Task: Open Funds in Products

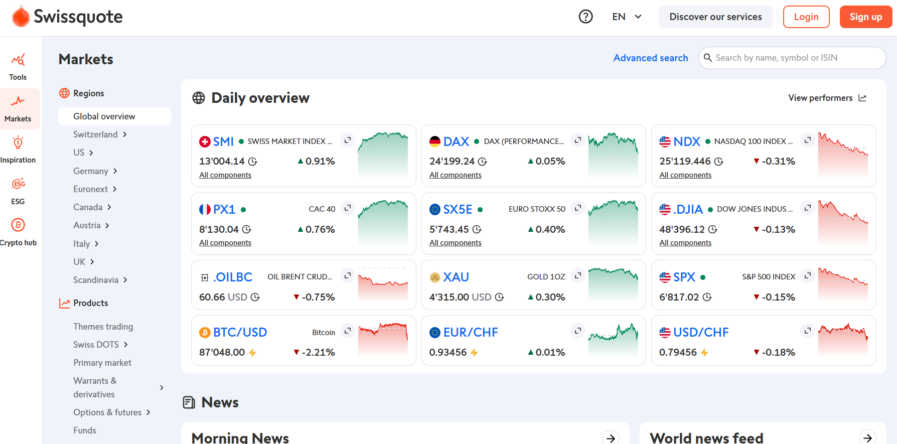Action: [85, 430]
